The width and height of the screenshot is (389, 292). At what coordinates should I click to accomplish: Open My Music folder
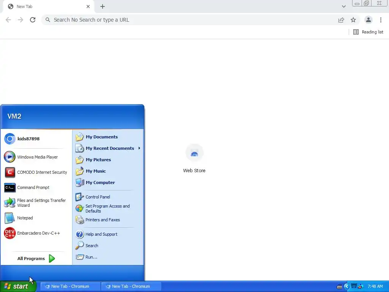point(108,171)
